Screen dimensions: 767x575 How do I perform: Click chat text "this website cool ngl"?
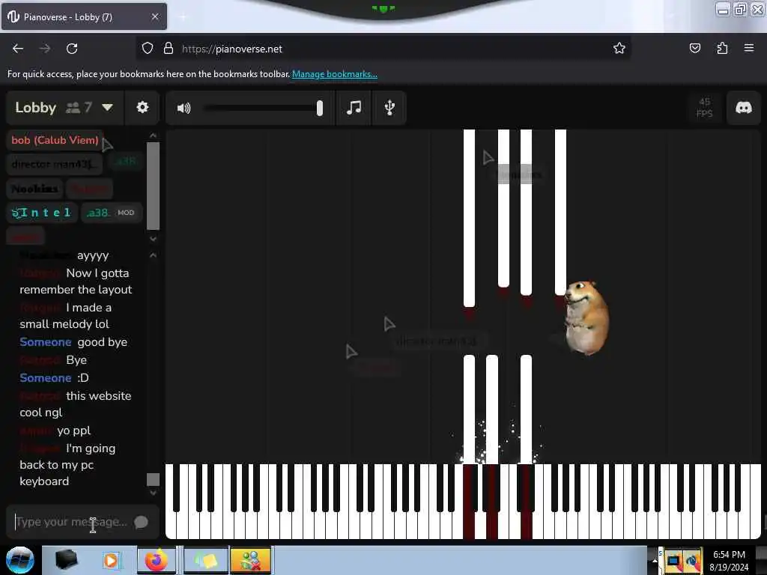pyautogui.click(x=76, y=404)
